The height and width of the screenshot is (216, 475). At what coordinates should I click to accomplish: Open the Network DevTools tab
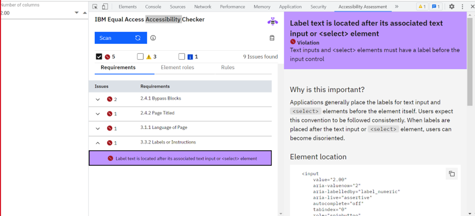point(203,7)
